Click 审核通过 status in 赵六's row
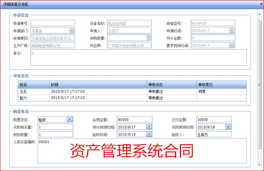 click(x=172, y=98)
